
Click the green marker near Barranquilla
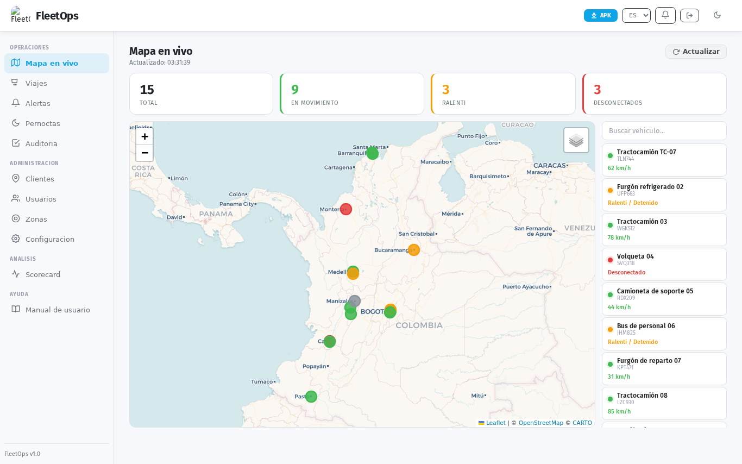pos(372,153)
